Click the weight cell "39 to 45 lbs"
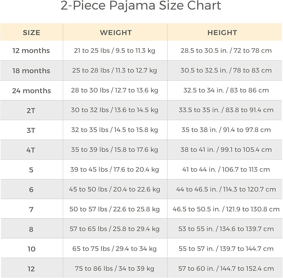283x278 pixels. 115,170
